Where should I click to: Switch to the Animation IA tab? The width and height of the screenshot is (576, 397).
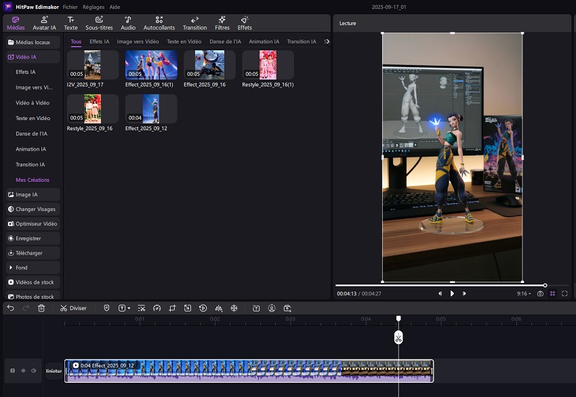(x=264, y=41)
